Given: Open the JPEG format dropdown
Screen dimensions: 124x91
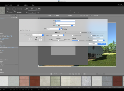Looking at the screenshot, I should click(54, 29).
